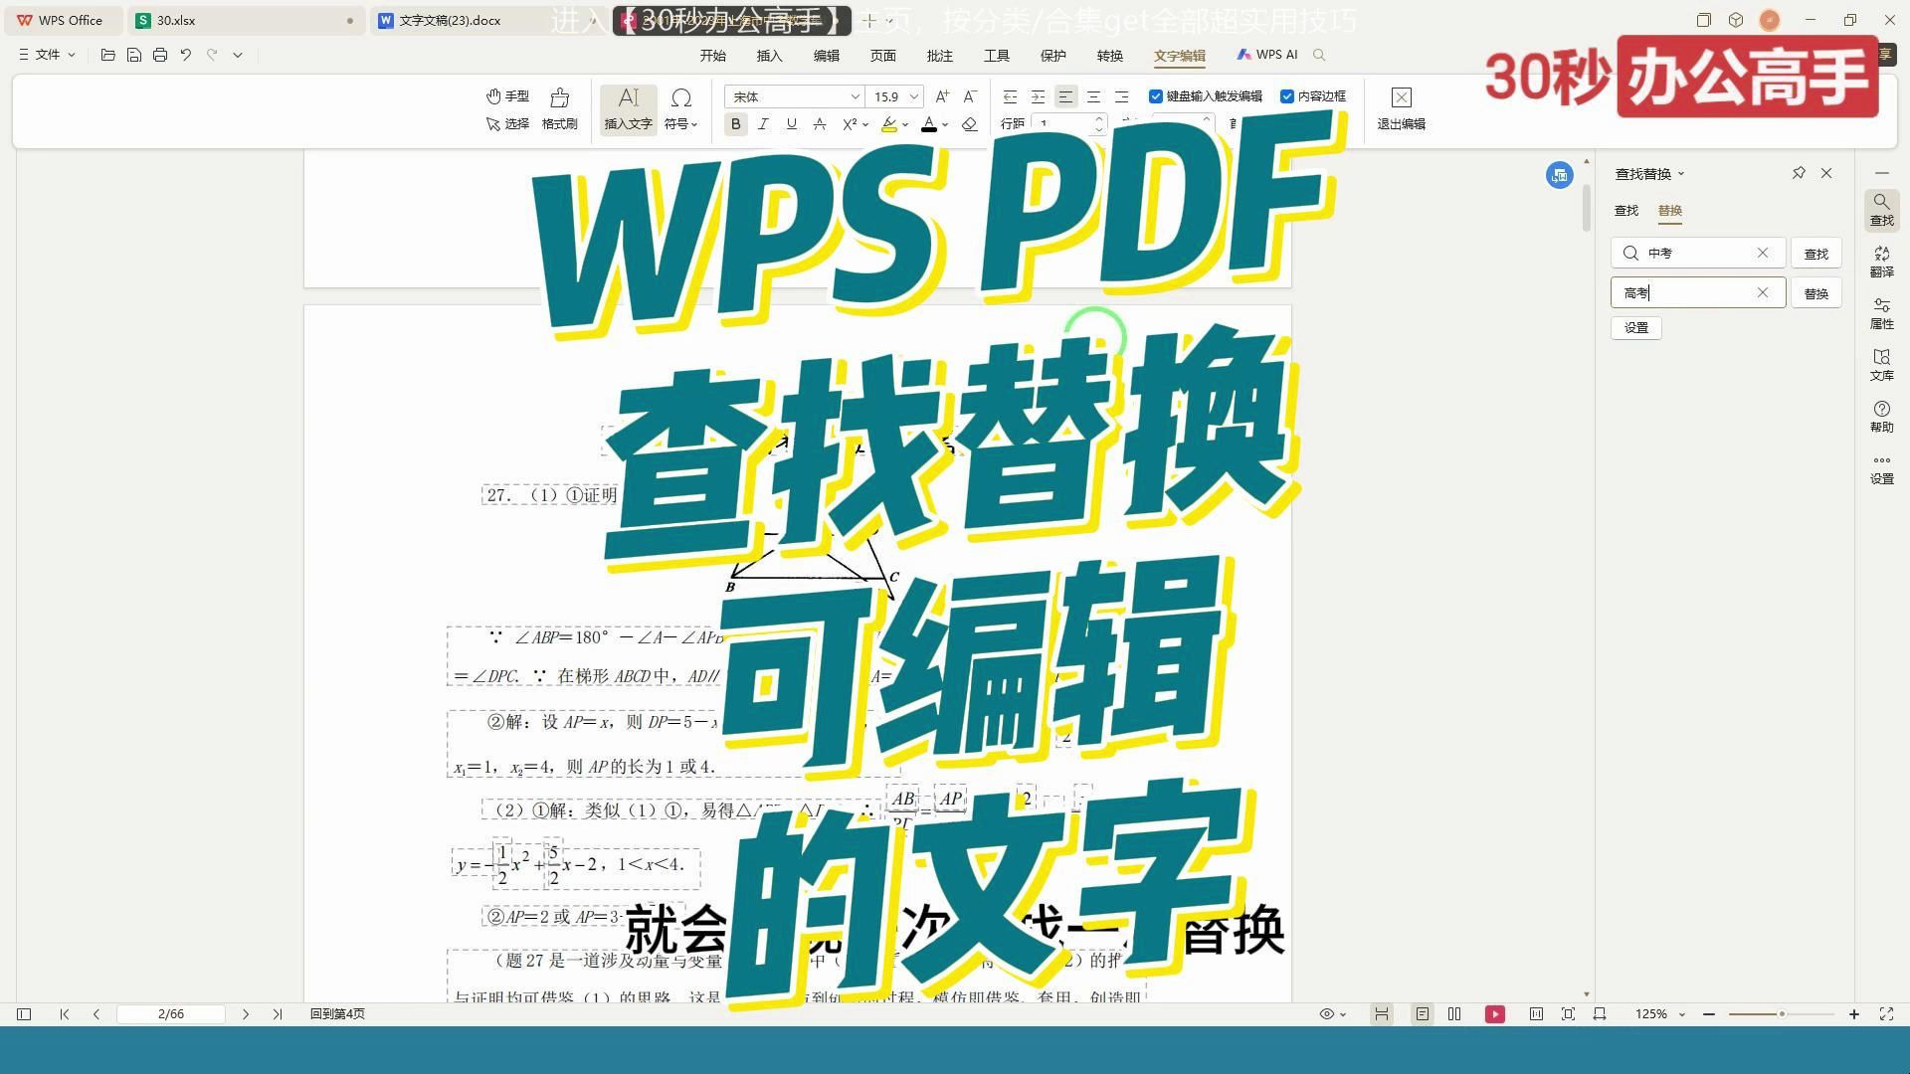
Task: Click the print icon in quick toolbar
Action: click(160, 55)
